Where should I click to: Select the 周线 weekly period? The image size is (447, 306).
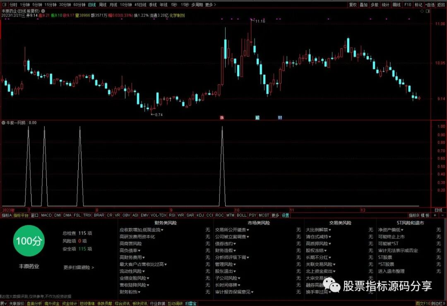coord(103,5)
